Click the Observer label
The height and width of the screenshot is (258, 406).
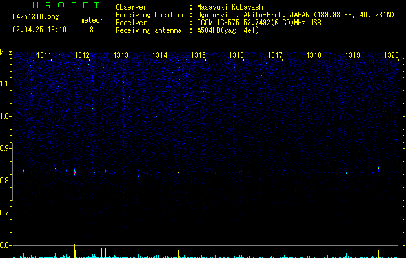[131, 7]
